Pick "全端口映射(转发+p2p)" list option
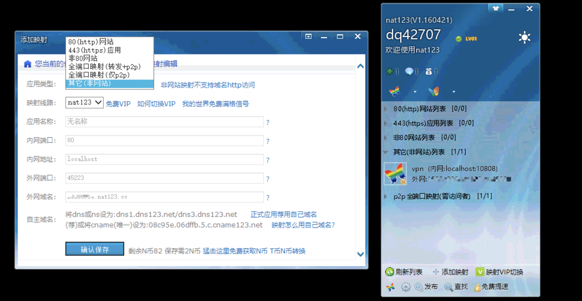Screen dimensions: 582x301 [x=110, y=67]
